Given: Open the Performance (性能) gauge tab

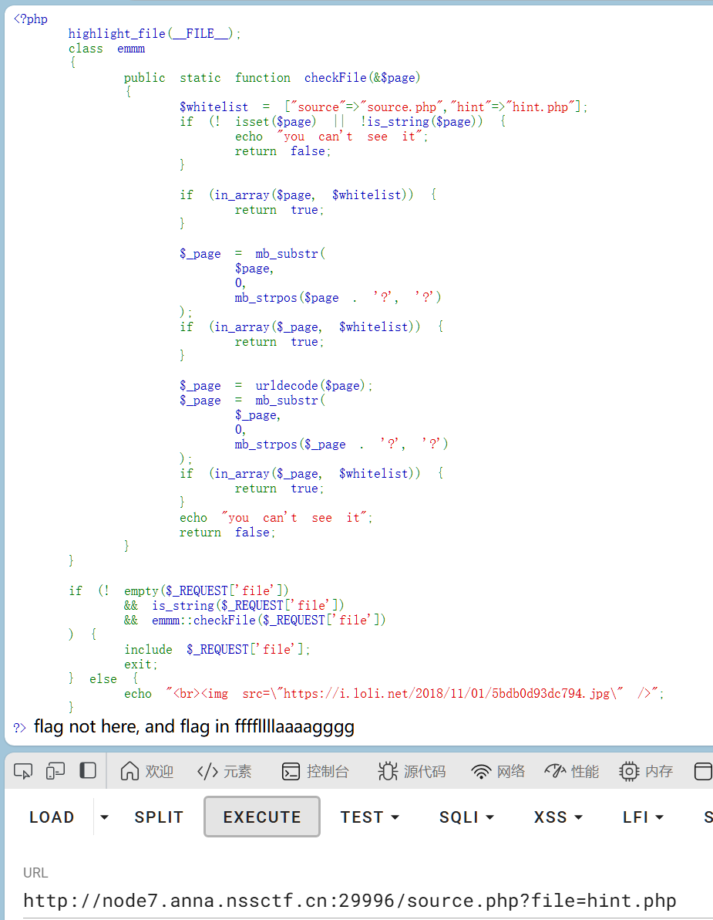Looking at the screenshot, I should [571, 771].
